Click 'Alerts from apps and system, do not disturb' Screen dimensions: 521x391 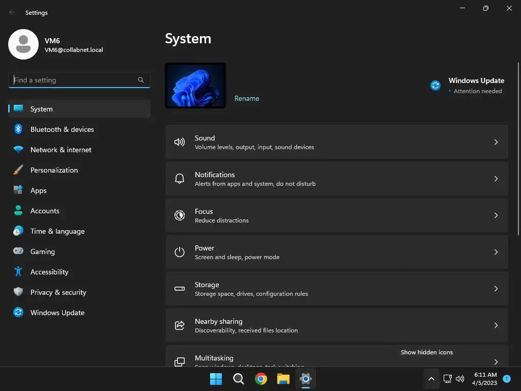point(255,183)
